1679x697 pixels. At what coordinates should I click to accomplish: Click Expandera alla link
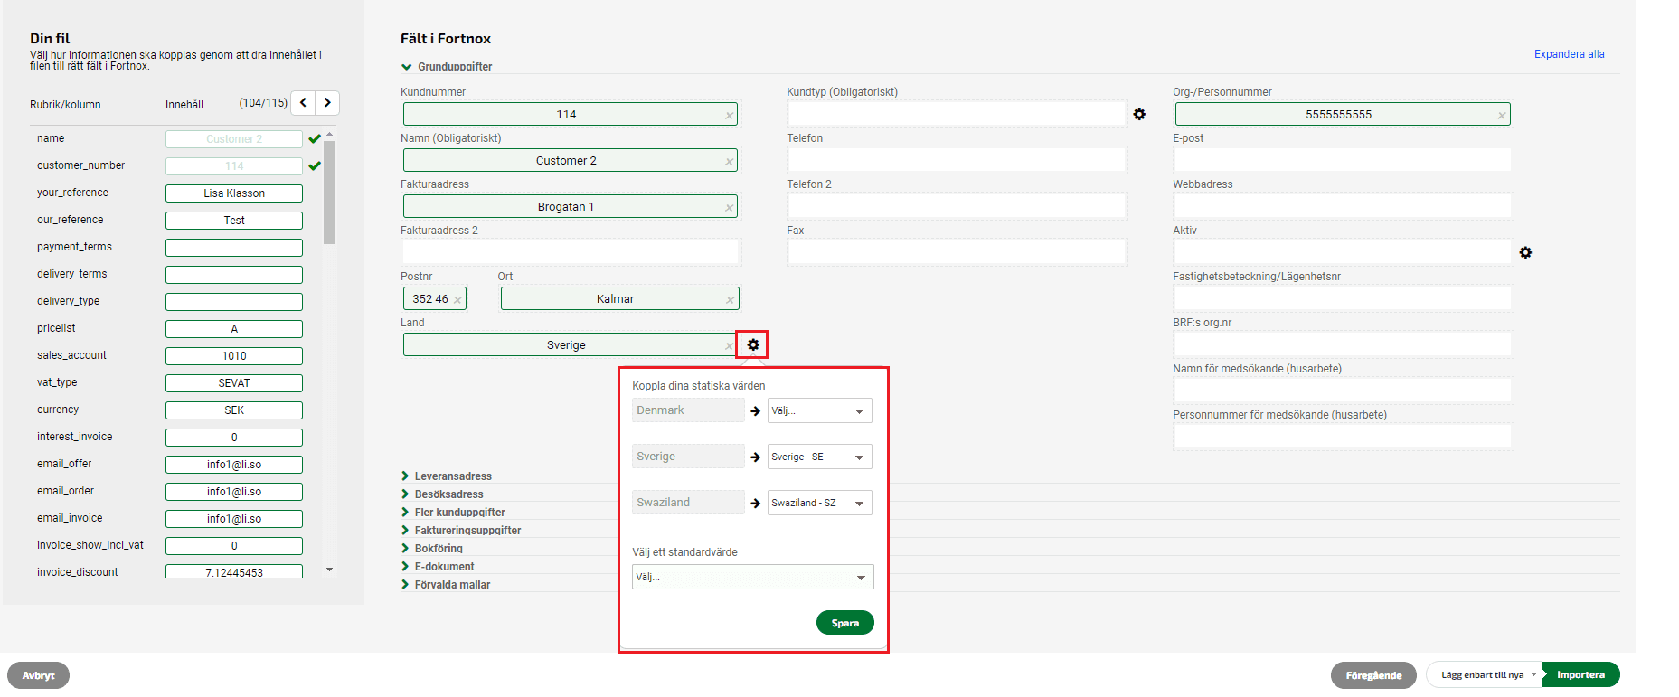click(1569, 54)
